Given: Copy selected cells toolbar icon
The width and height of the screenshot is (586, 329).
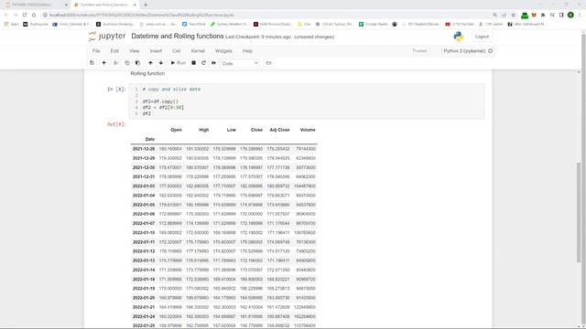Looking at the screenshot, I should (x=127, y=63).
